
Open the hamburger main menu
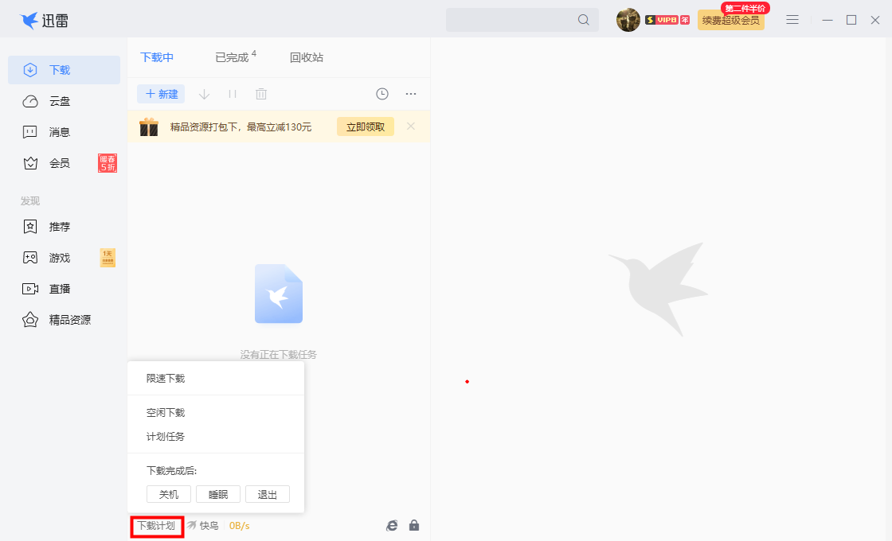click(792, 20)
